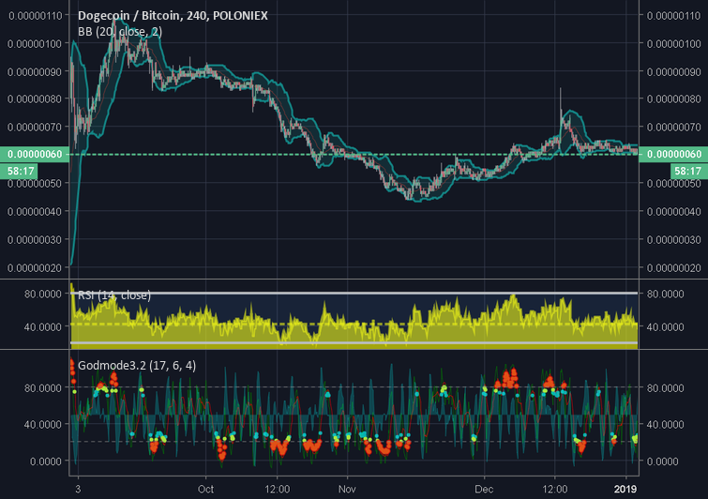708x499 pixels.
Task: Click the '3' date label on time axis
Action: pos(78,489)
